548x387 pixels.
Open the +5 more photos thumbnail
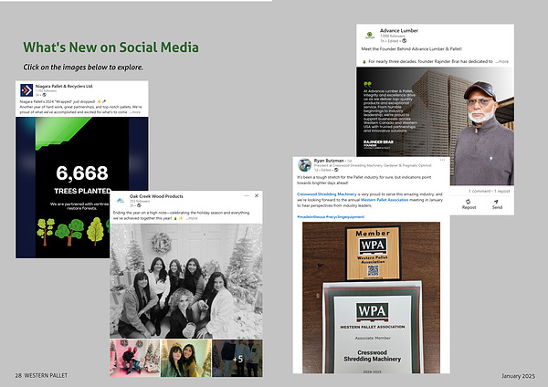237,358
